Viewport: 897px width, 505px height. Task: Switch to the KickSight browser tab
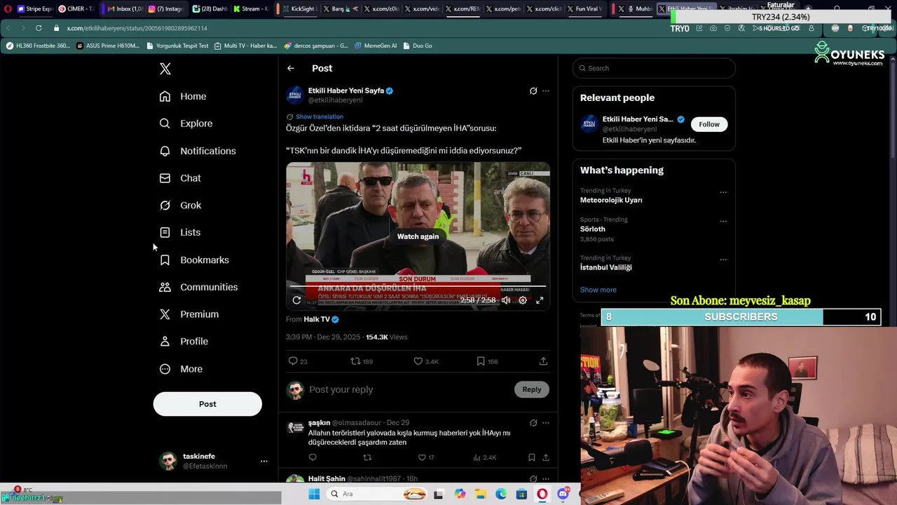299,8
